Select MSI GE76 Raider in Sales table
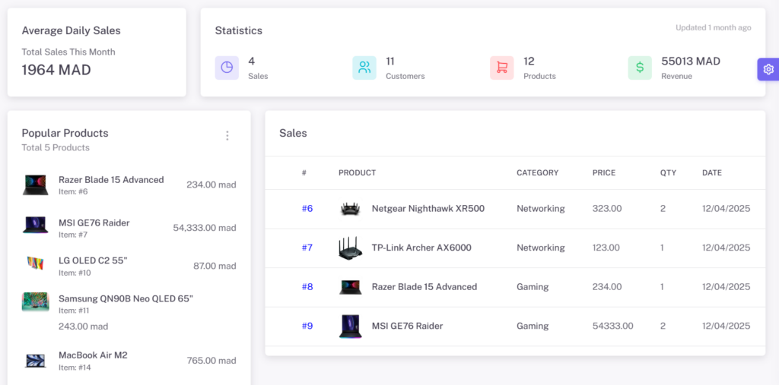Viewport: 779px width, 385px height. [x=408, y=326]
